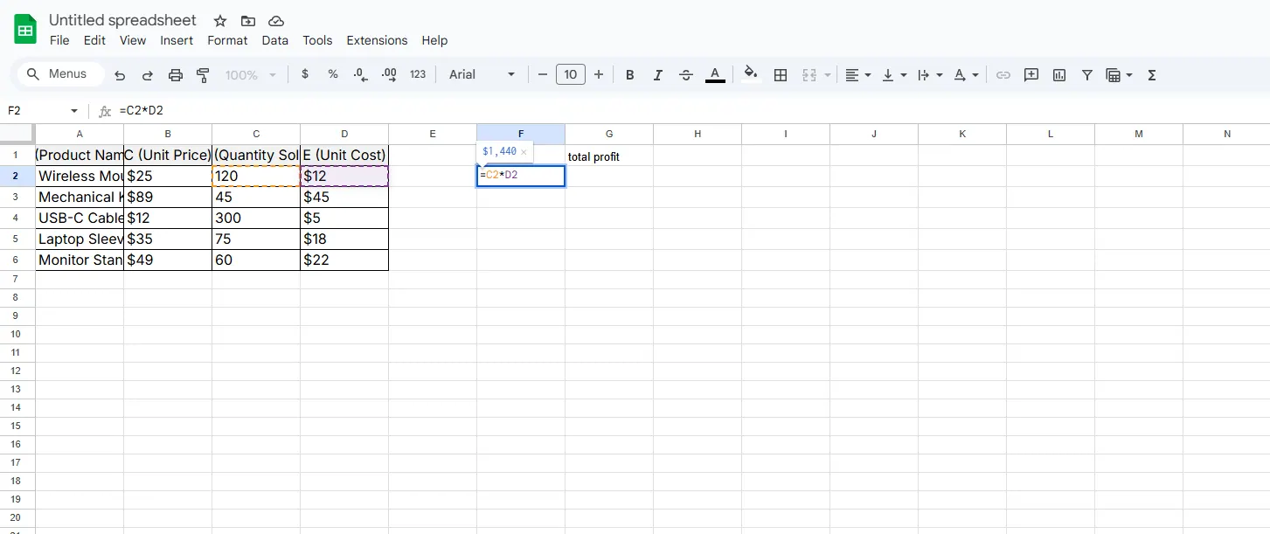The height and width of the screenshot is (534, 1270).
Task: Open the Extensions menu
Action: point(377,40)
